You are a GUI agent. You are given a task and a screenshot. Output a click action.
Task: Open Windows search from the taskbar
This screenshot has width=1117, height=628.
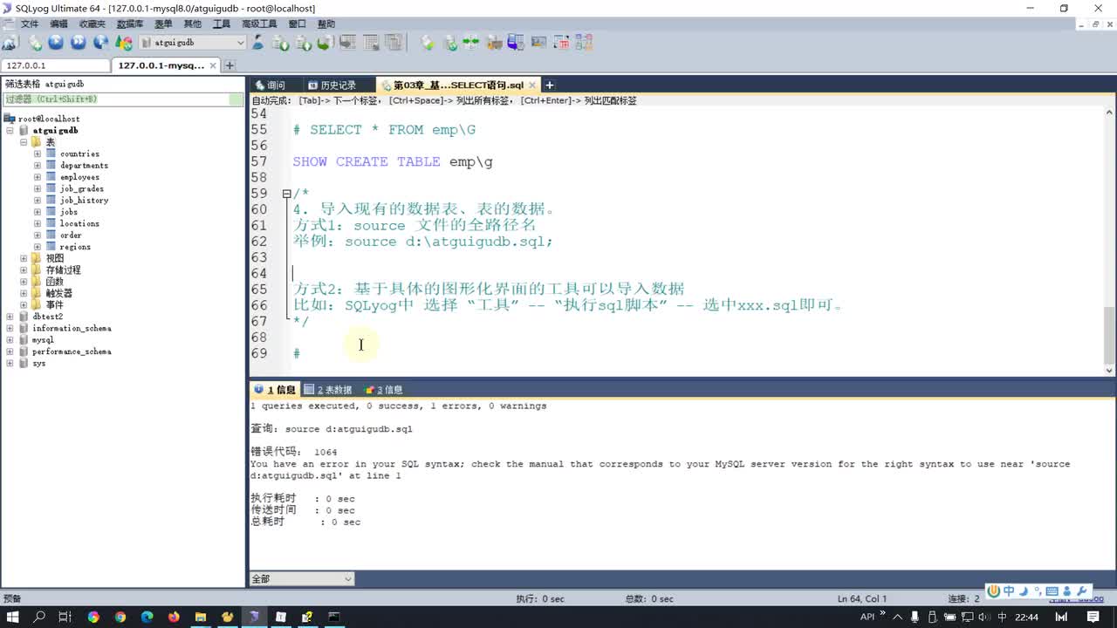click(39, 617)
